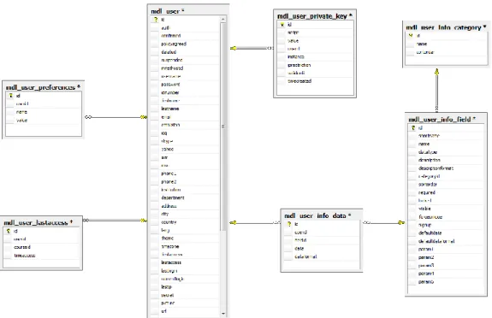Viewport: 492px width, 318px height.
Task: Click the key icon in mdl_user_private_key table
Action: (x=282, y=25)
